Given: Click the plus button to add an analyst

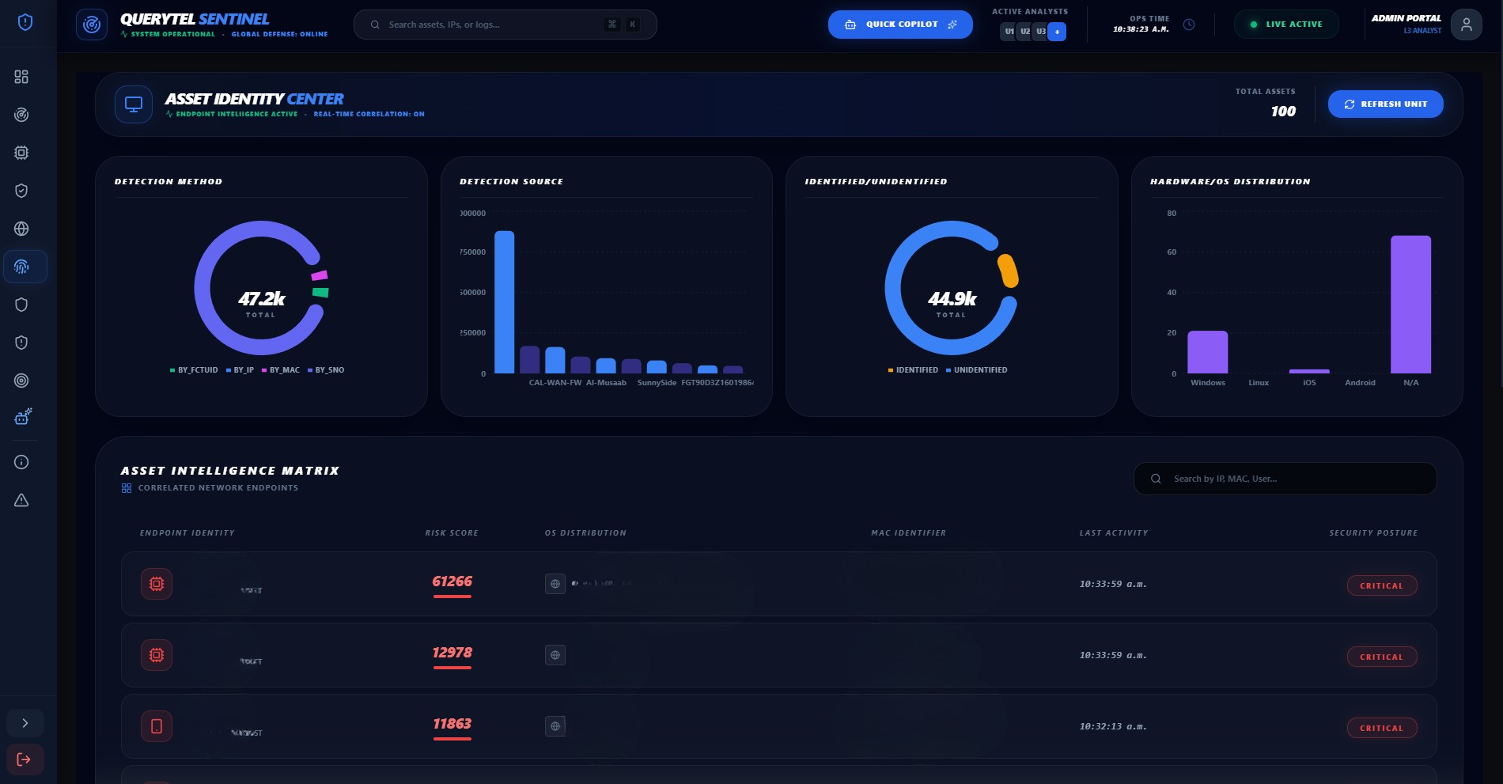Looking at the screenshot, I should (x=1057, y=32).
